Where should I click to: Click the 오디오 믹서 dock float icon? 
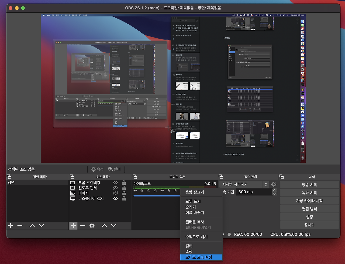pyautogui.click(x=134, y=177)
